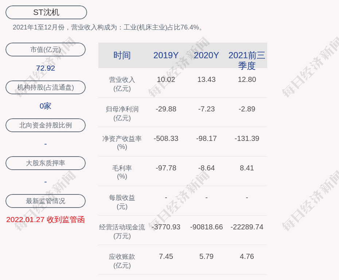Click the 大股东质押率 label pill
This screenshot has width=339, height=280.
[x=46, y=163]
